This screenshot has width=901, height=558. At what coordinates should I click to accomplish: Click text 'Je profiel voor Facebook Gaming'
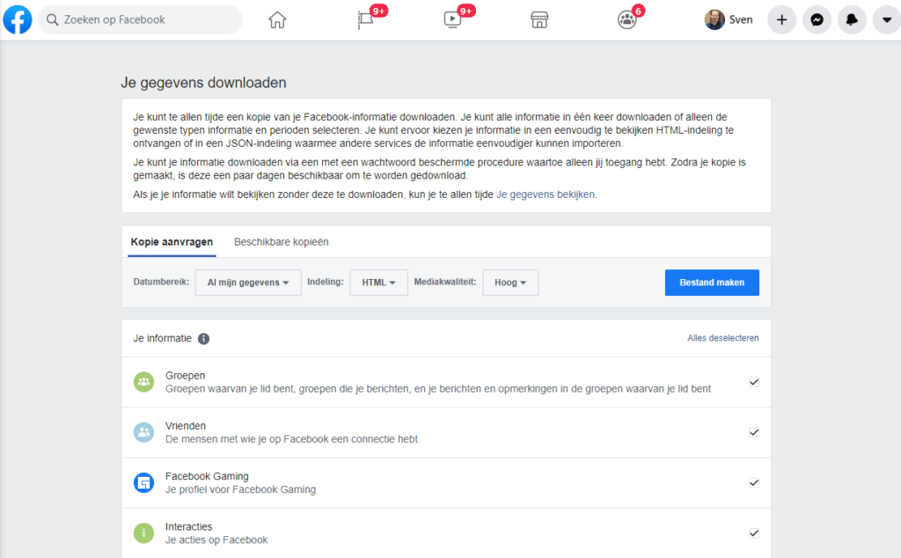pyautogui.click(x=240, y=489)
